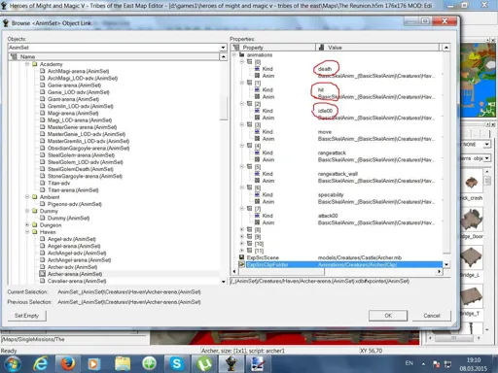Click the struct icon for entry [5]
This screenshot has height=373, width=498.
point(249,166)
